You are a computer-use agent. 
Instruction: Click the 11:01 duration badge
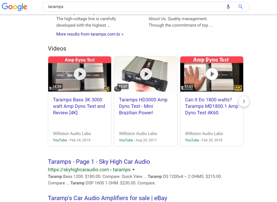(189, 86)
